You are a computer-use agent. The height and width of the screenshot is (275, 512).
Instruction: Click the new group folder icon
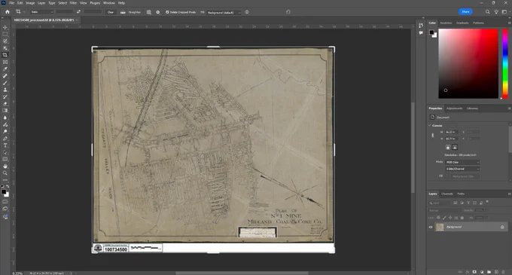pyautogui.click(x=489, y=272)
